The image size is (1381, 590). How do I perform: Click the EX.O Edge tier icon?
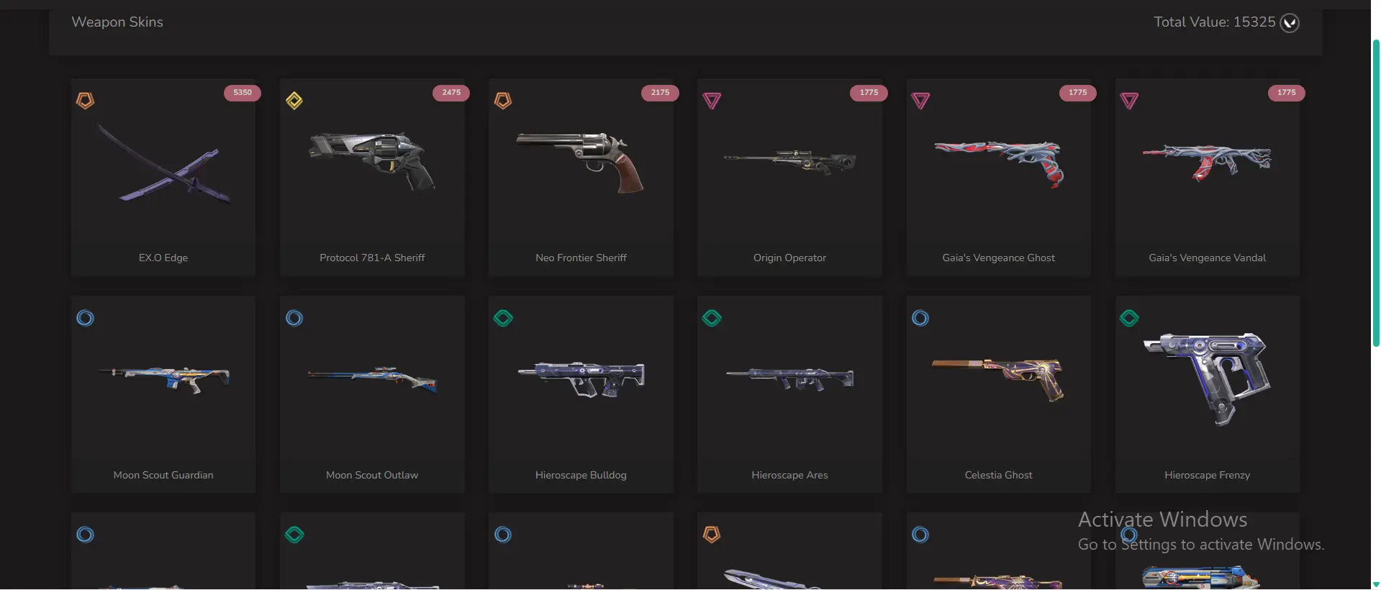(x=85, y=101)
